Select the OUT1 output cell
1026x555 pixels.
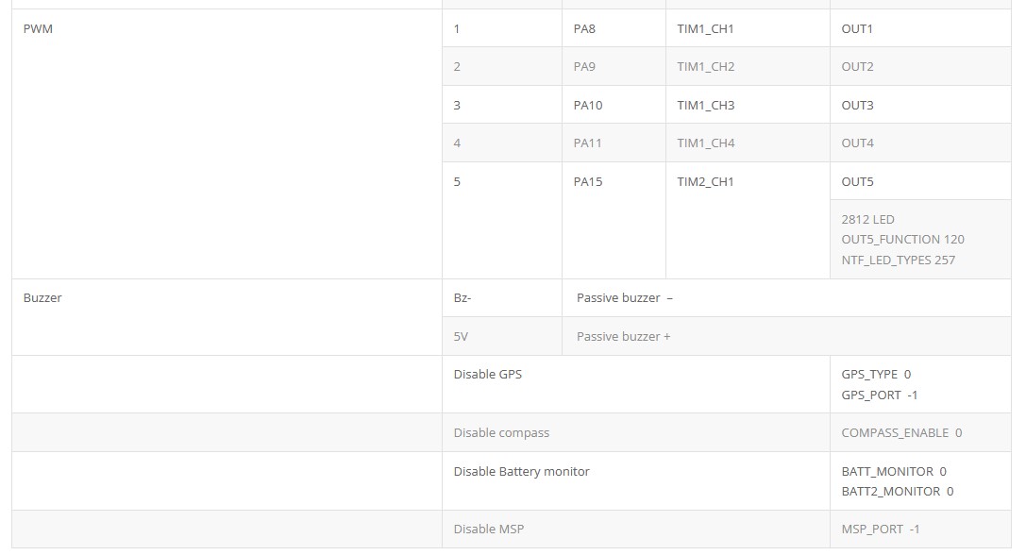920,28
